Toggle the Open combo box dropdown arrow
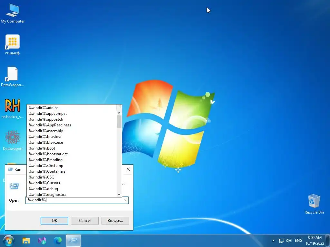Screen dimensions: 330x247 click(x=126, y=200)
